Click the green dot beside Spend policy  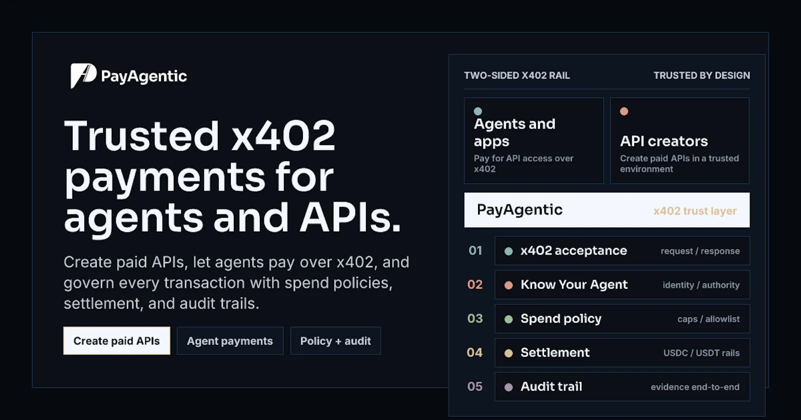509,319
